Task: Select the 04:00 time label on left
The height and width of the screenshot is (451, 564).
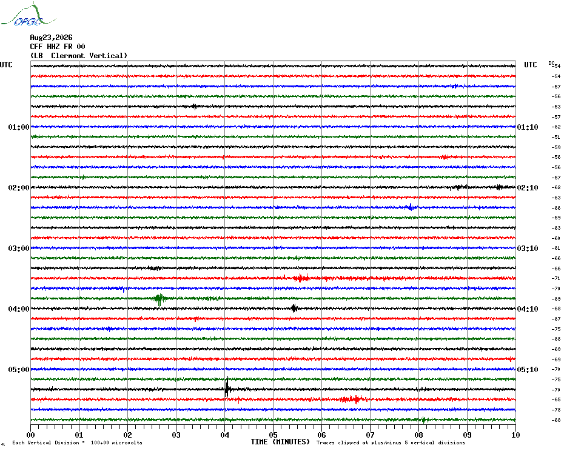Action: point(19,309)
